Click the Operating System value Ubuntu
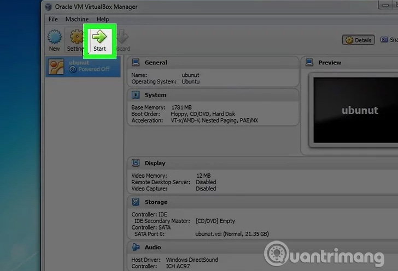This screenshot has width=398, height=271. click(x=191, y=82)
